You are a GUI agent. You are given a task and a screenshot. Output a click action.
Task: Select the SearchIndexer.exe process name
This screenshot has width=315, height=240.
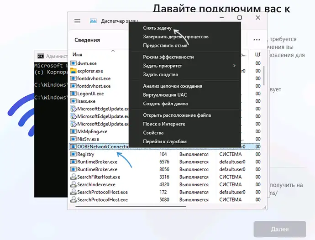(x=96, y=185)
